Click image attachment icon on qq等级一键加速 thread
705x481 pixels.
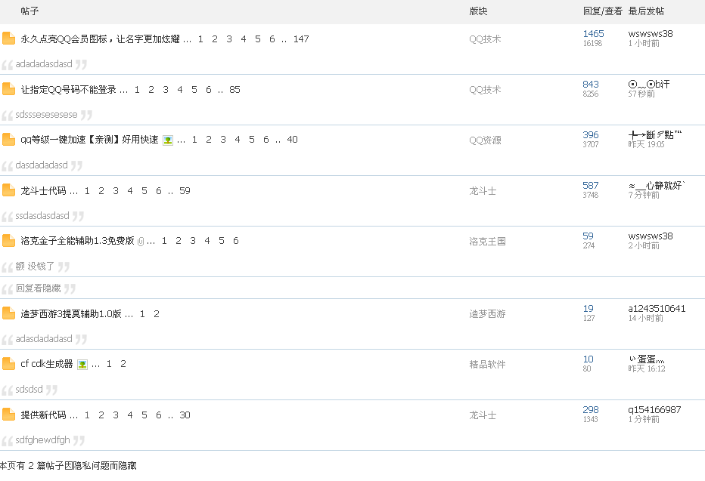click(168, 140)
